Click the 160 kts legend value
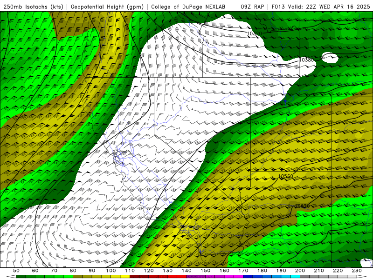373x279 pixels. coord(224,271)
